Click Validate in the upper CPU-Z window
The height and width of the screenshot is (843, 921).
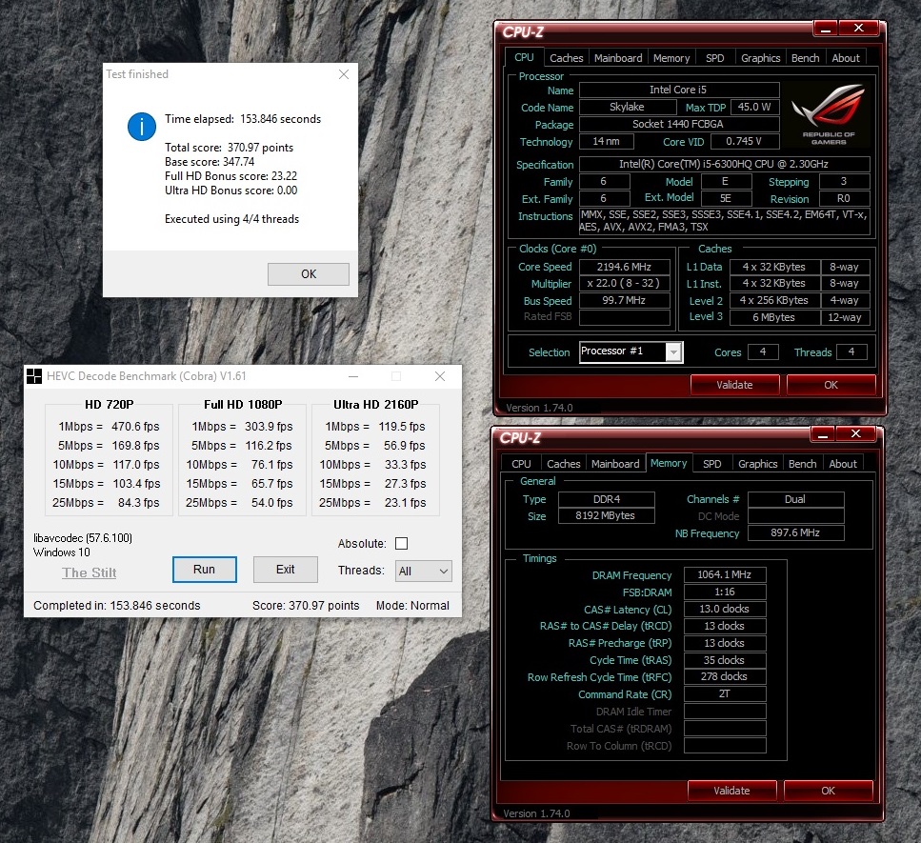pyautogui.click(x=734, y=385)
